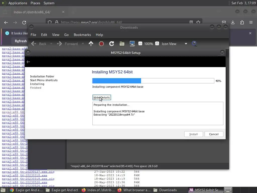Click the clock Sat Feb 3, 17:09
257x193 pixels.
coord(243,3)
